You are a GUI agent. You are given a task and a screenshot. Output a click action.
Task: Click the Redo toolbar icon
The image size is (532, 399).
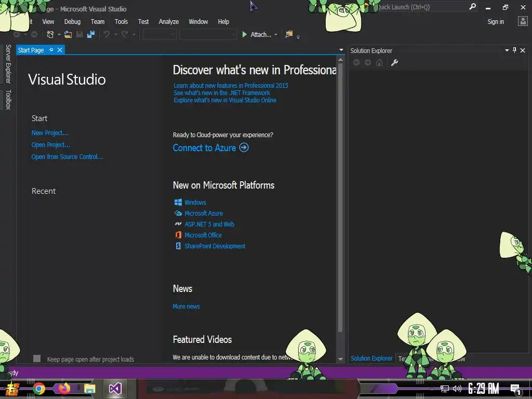(x=125, y=34)
